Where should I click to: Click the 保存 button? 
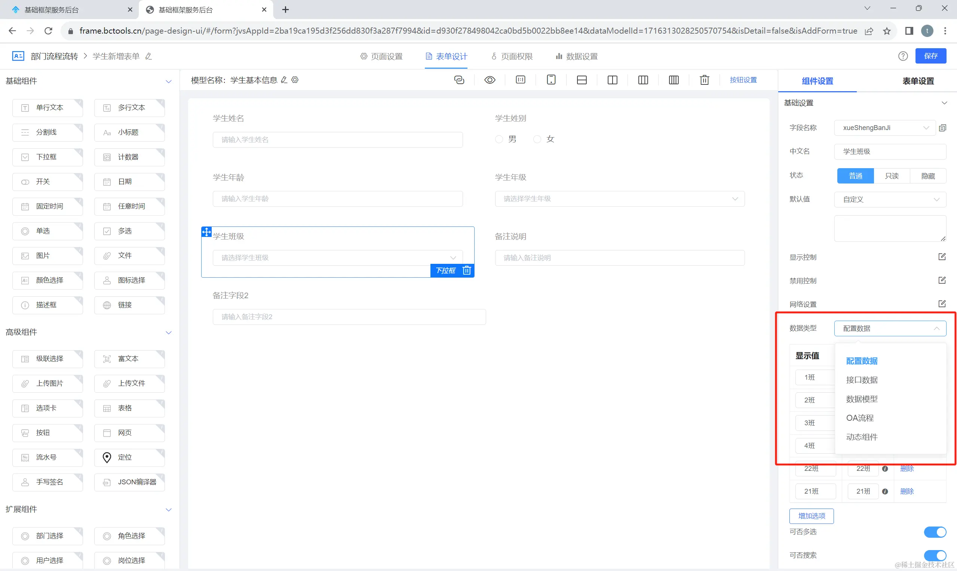pos(930,56)
